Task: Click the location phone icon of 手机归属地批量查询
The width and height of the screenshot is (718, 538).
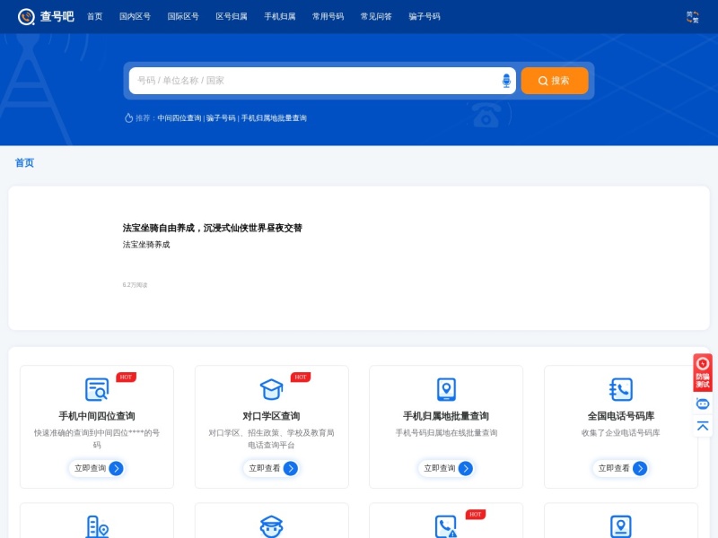Action: coord(446,389)
